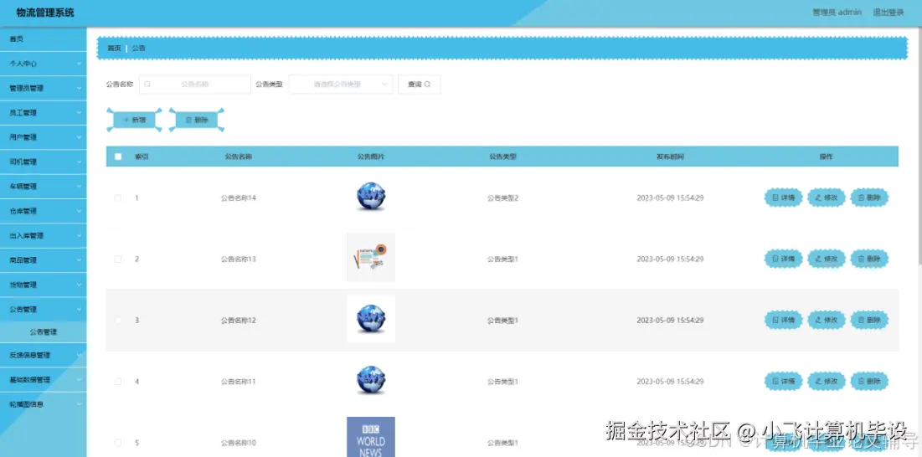This screenshot has height=457, width=922.
Task: Open the globe image of 公告名称12
Action: 370,319
